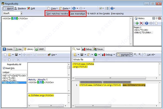Open the blue Help icon
This screenshot has width=163, height=109.
(x=112, y=8)
